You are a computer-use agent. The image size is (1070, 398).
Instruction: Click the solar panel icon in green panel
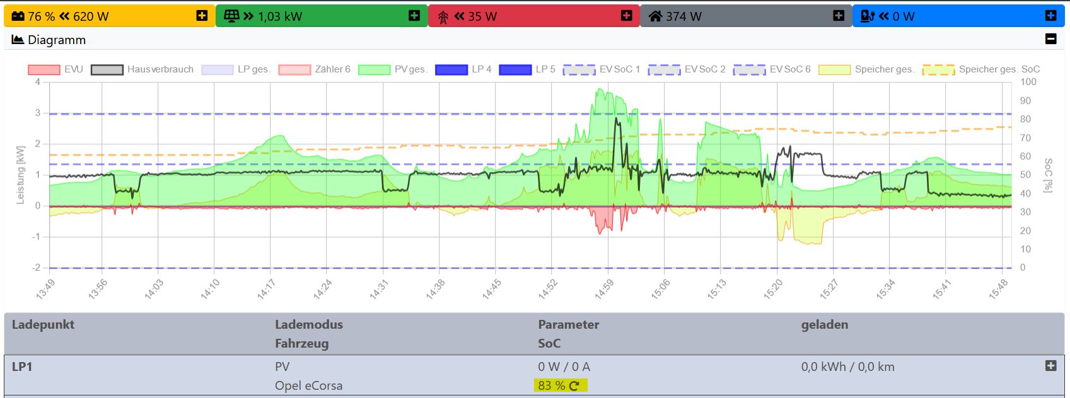(231, 16)
